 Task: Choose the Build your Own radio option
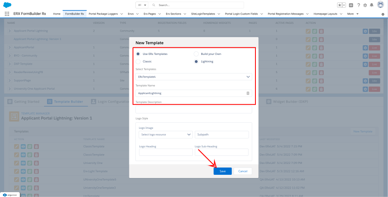(x=196, y=54)
